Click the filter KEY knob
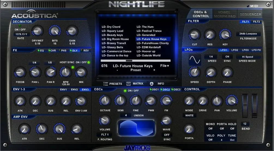The height and width of the screenshot is (151, 274). click(225, 35)
